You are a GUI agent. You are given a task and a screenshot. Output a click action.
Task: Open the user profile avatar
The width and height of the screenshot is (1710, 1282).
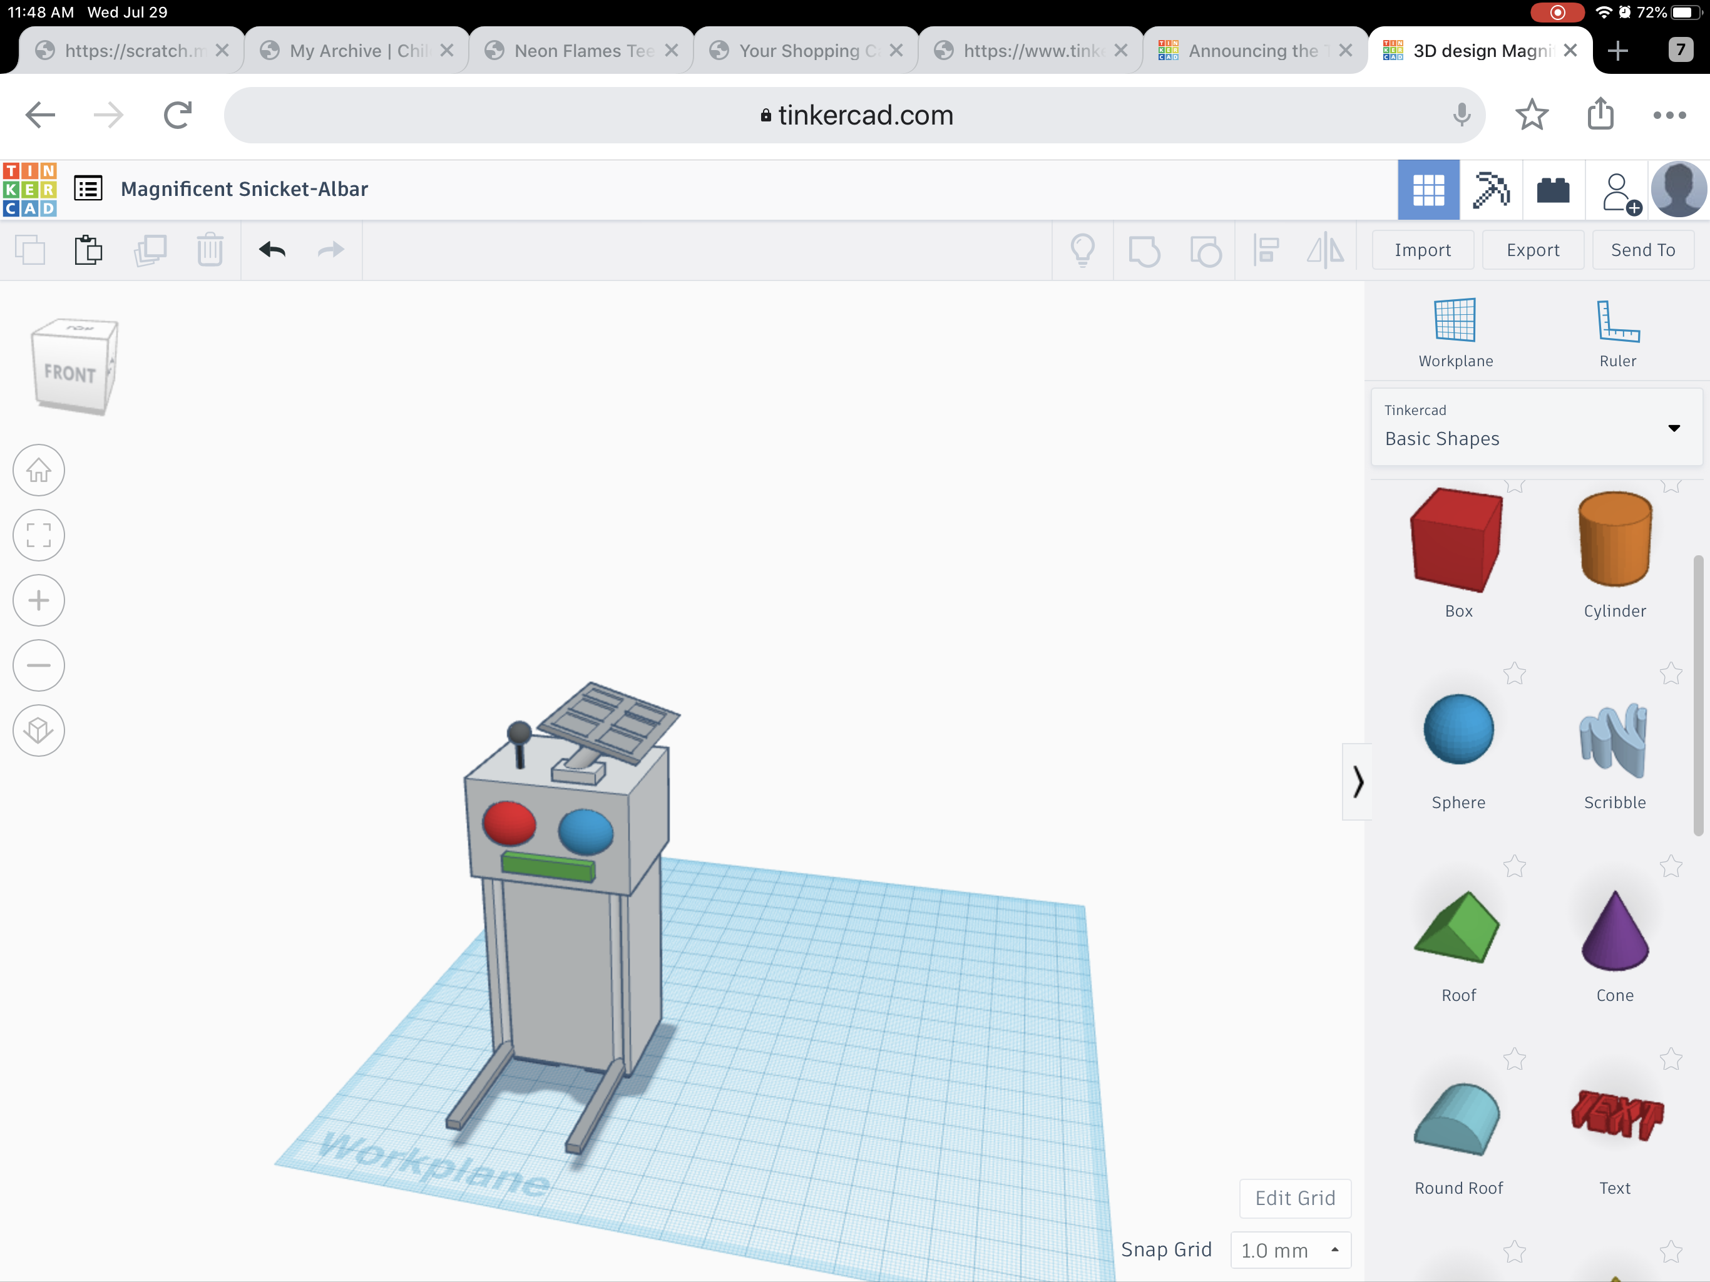pyautogui.click(x=1678, y=190)
